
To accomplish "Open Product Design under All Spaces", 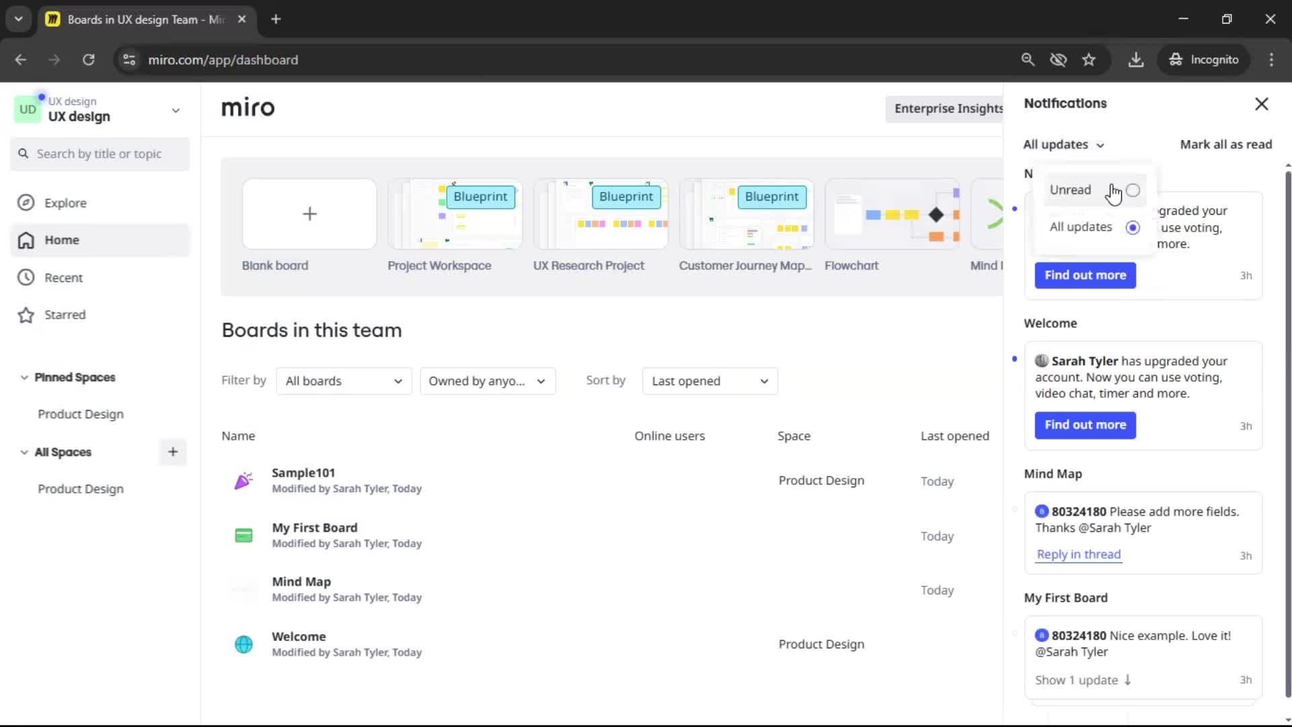I will (x=81, y=489).
